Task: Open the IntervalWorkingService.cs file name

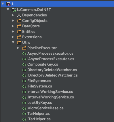Action: [x=50, y=92]
